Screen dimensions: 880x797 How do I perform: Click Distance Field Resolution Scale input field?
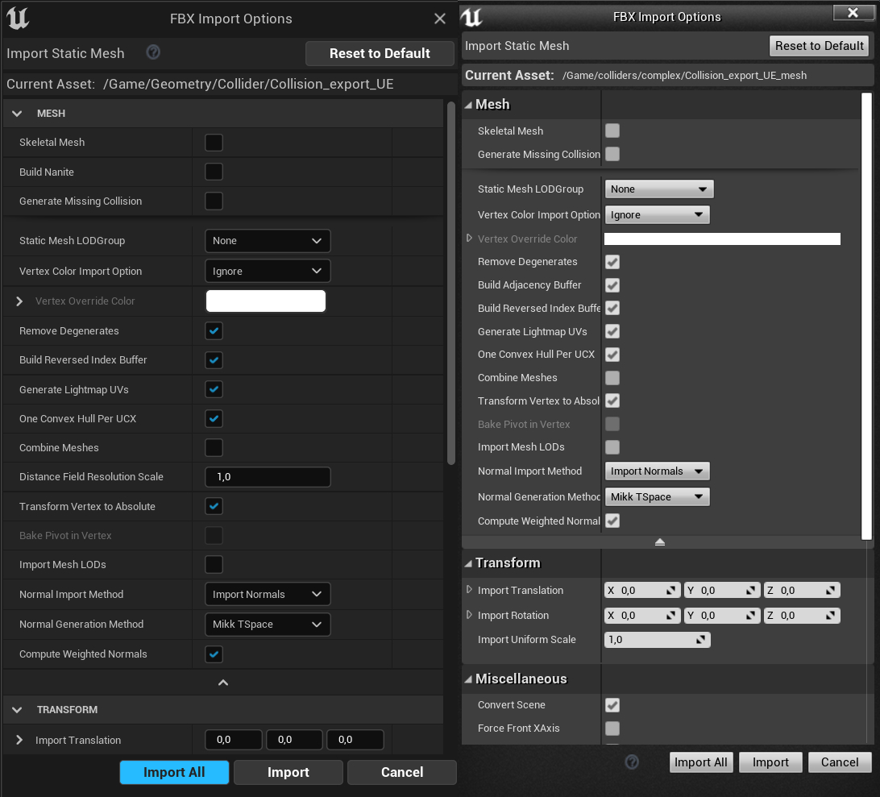coord(268,477)
